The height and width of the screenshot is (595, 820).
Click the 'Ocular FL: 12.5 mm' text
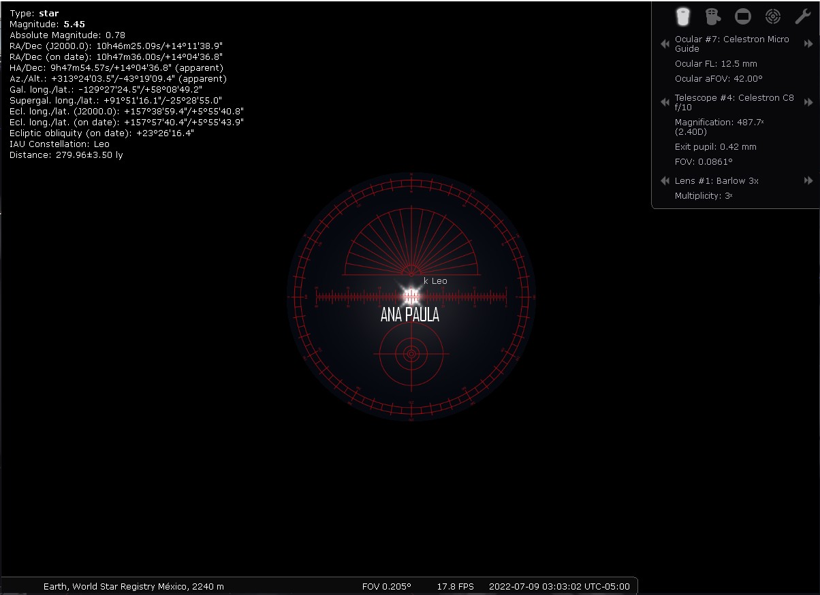716,64
